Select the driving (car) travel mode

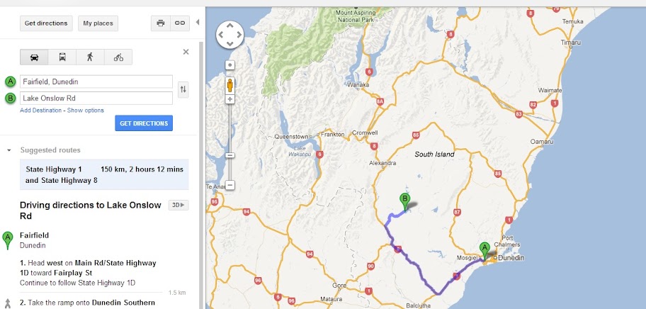pos(35,57)
